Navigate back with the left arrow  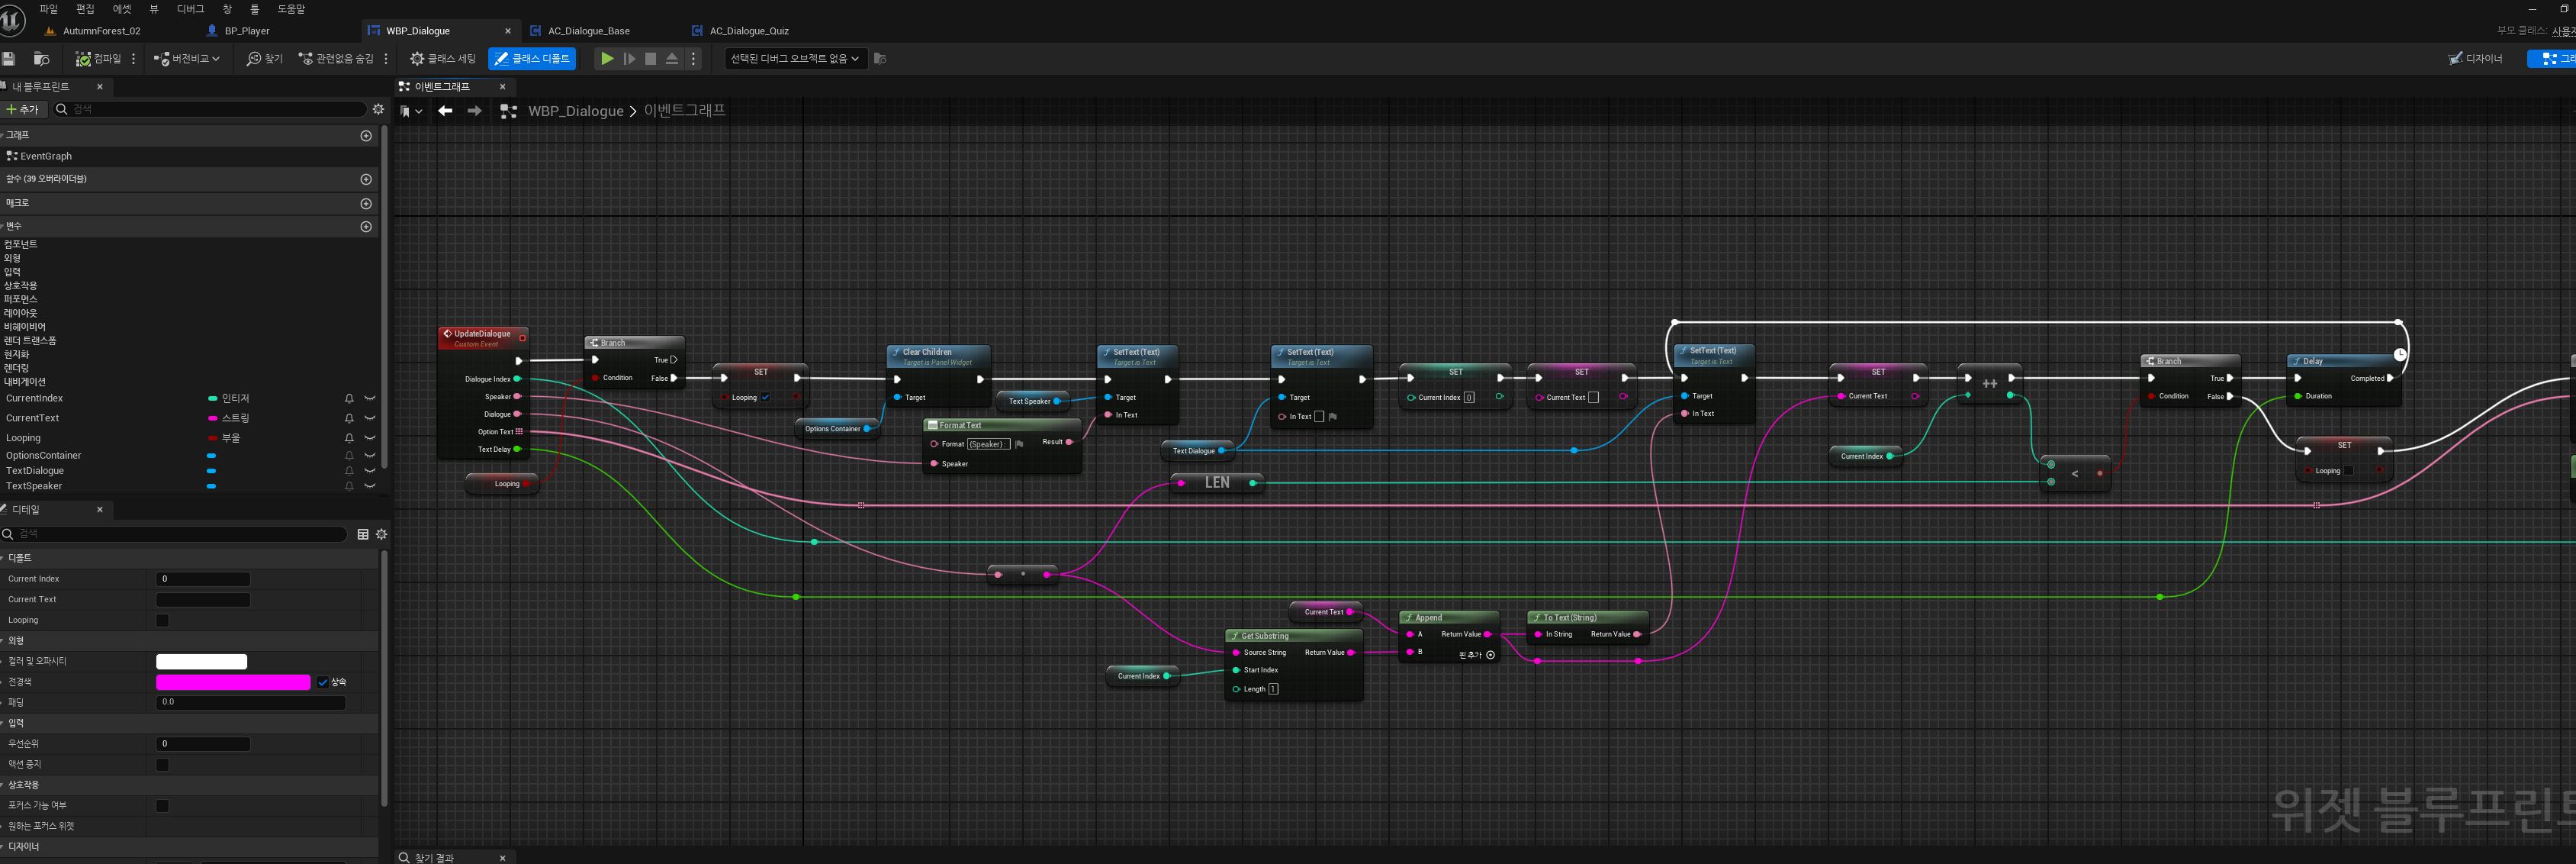coord(445,111)
